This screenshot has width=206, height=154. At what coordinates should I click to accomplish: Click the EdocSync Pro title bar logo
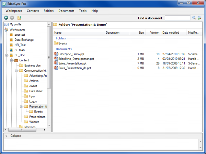[4, 4]
